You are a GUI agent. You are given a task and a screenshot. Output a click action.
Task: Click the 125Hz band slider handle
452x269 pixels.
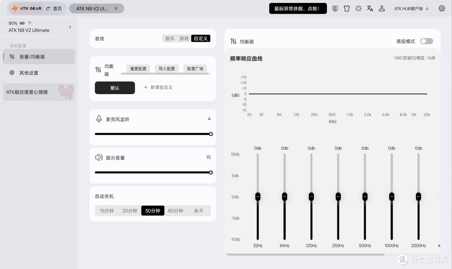tap(311, 197)
